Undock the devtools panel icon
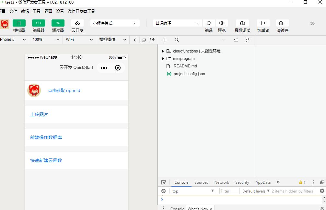Image resolution: width=326 pixels, height=210 pixels. [x=322, y=182]
